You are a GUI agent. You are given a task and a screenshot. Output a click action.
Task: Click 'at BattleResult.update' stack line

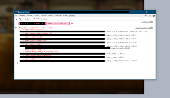32,44
